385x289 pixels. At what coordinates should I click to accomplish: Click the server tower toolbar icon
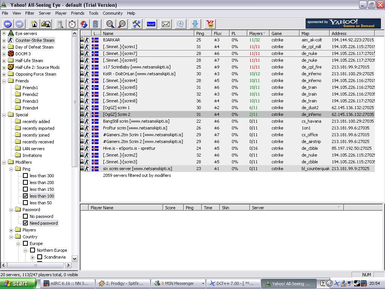click(60, 24)
